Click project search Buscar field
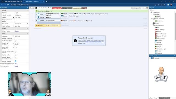 (162, 10)
